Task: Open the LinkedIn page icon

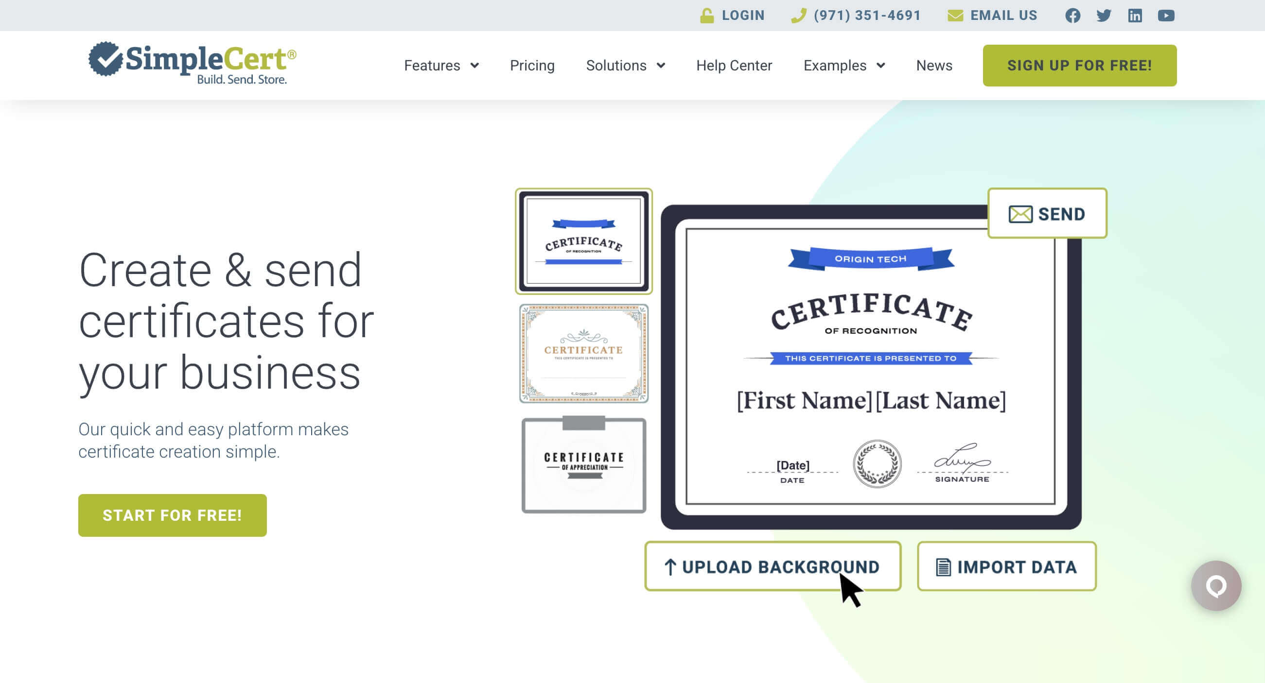Action: point(1135,16)
